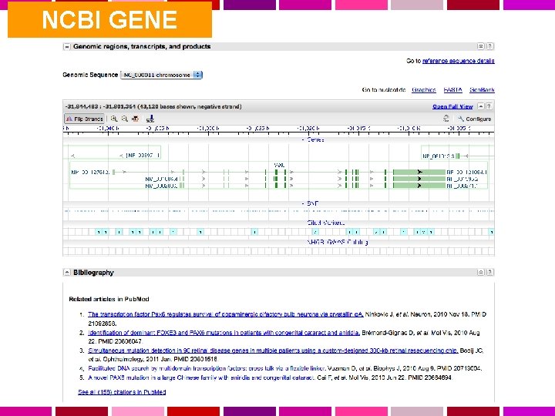The height and width of the screenshot is (416, 555).
Task: Open the Graphics nucleotide link
Action: 424,90
